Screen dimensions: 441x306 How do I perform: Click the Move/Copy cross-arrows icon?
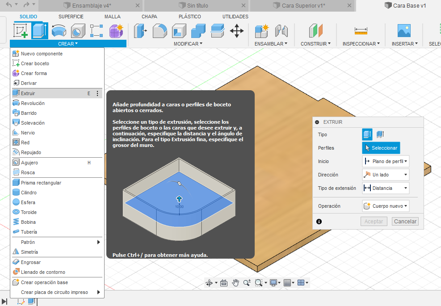pyautogui.click(x=237, y=31)
